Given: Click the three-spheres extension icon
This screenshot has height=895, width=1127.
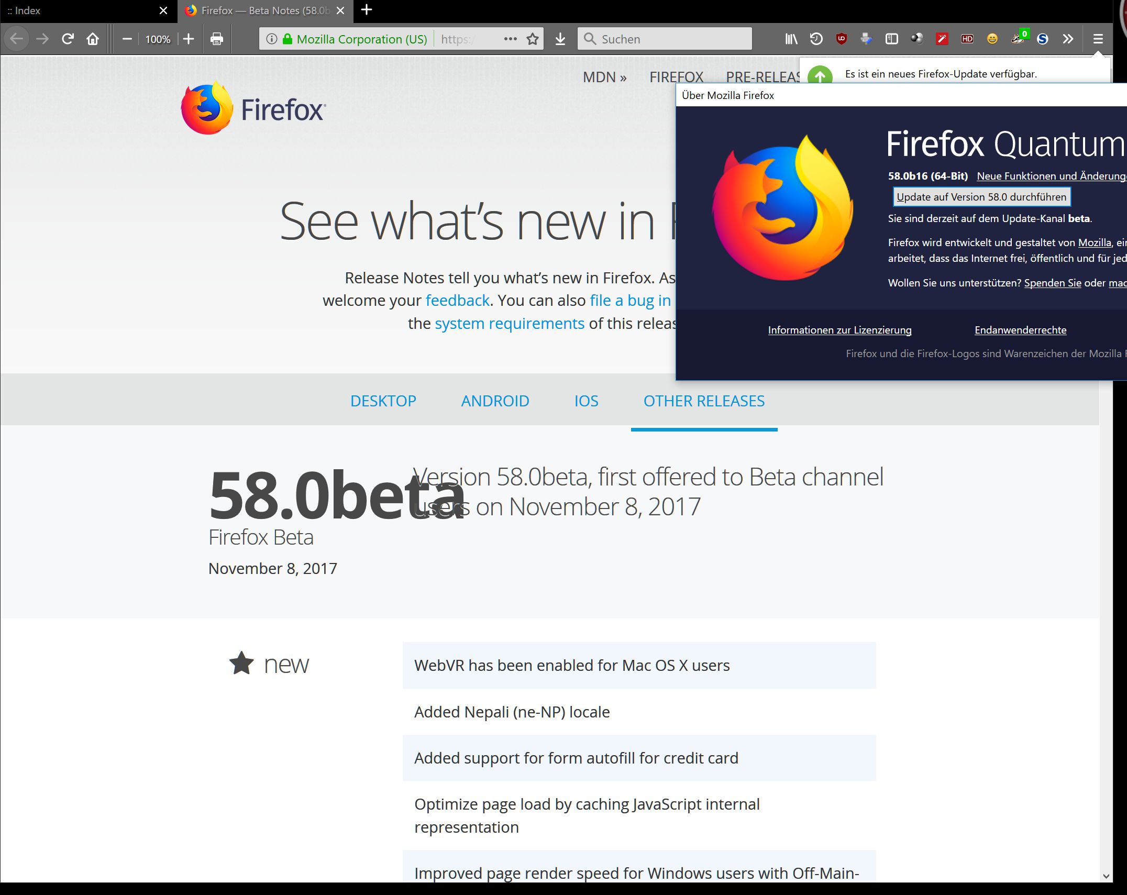Looking at the screenshot, I should point(916,39).
